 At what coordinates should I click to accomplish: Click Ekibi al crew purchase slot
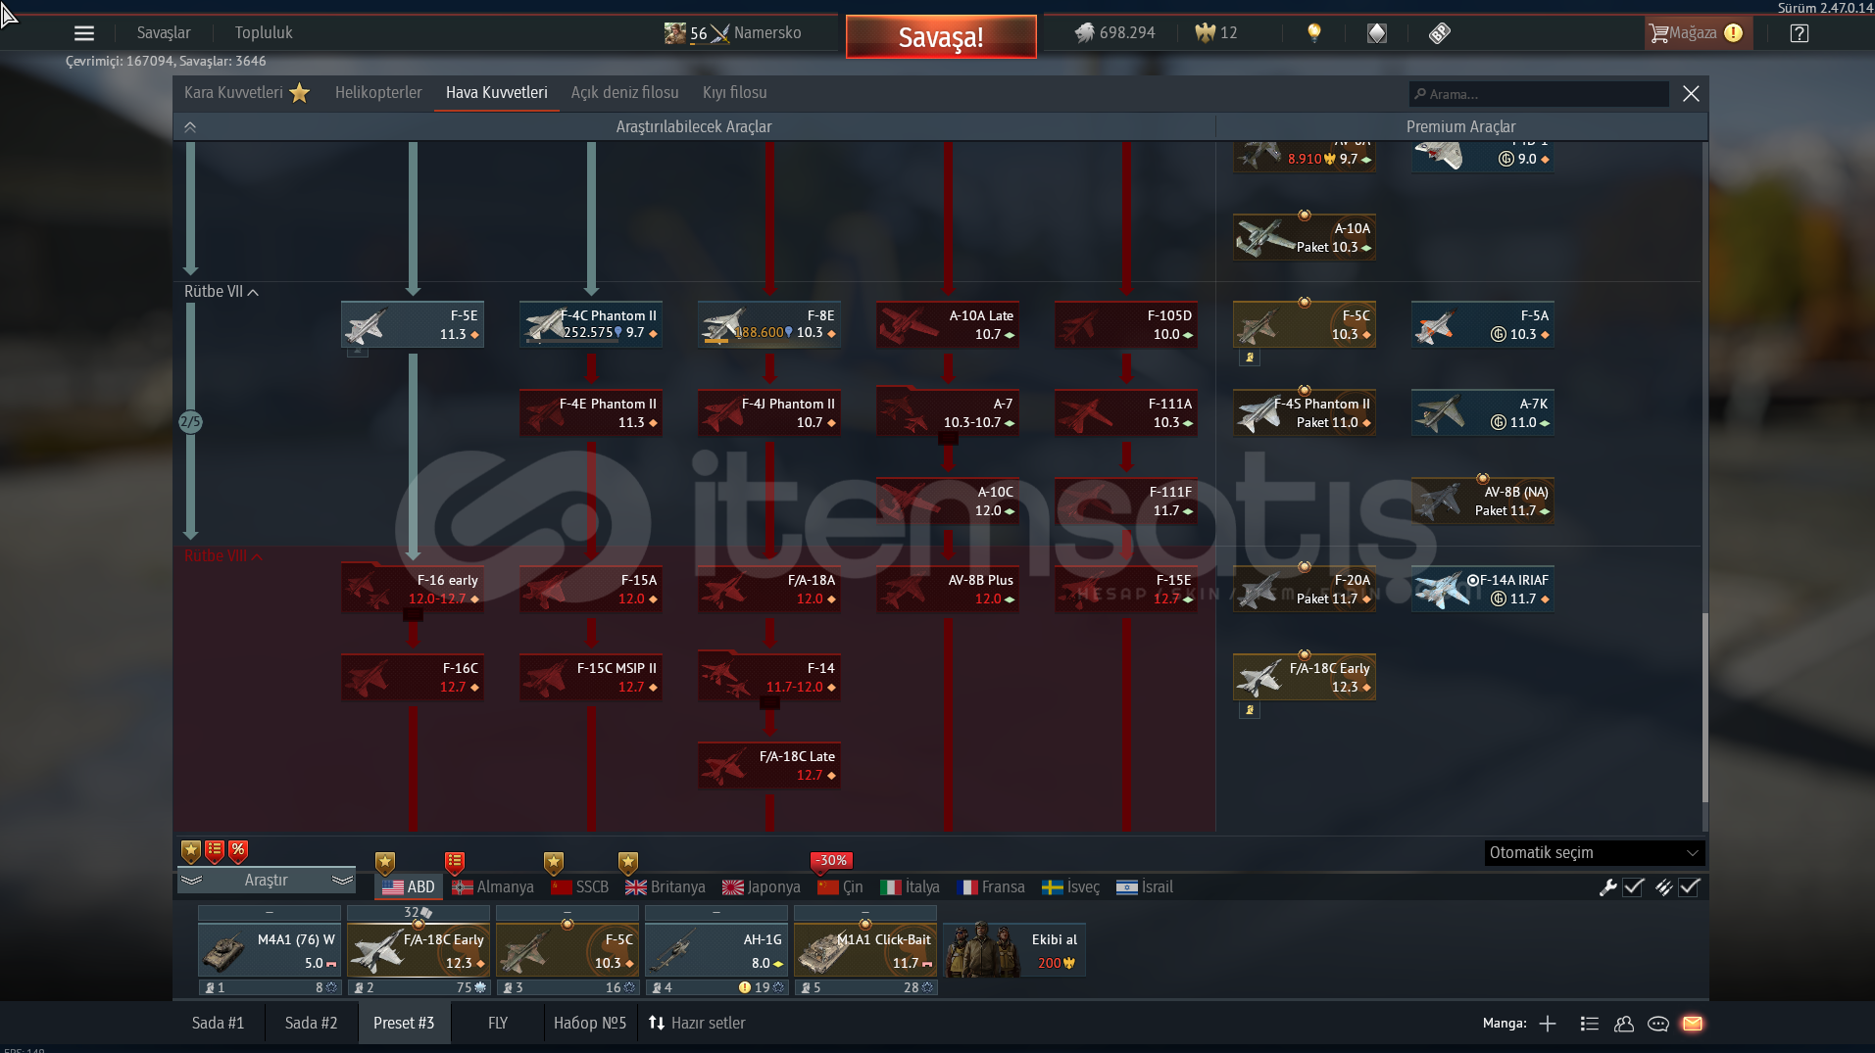(x=1014, y=950)
